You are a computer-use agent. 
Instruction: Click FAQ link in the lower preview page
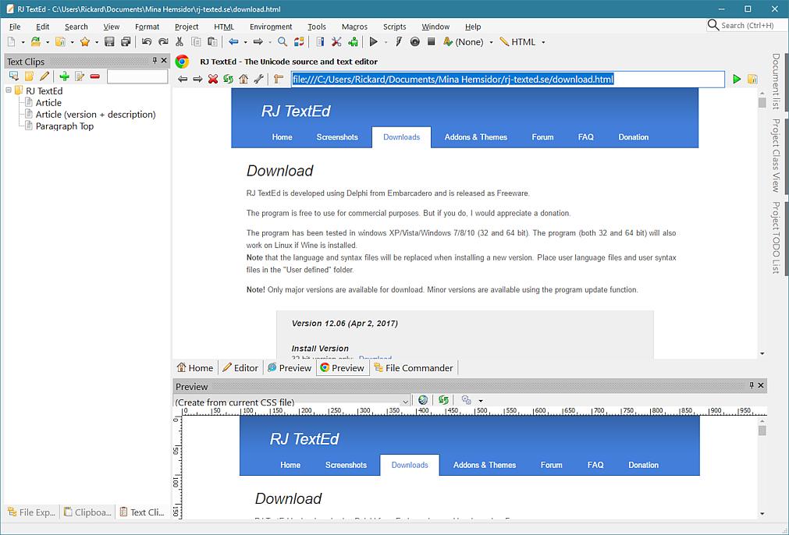(x=595, y=465)
